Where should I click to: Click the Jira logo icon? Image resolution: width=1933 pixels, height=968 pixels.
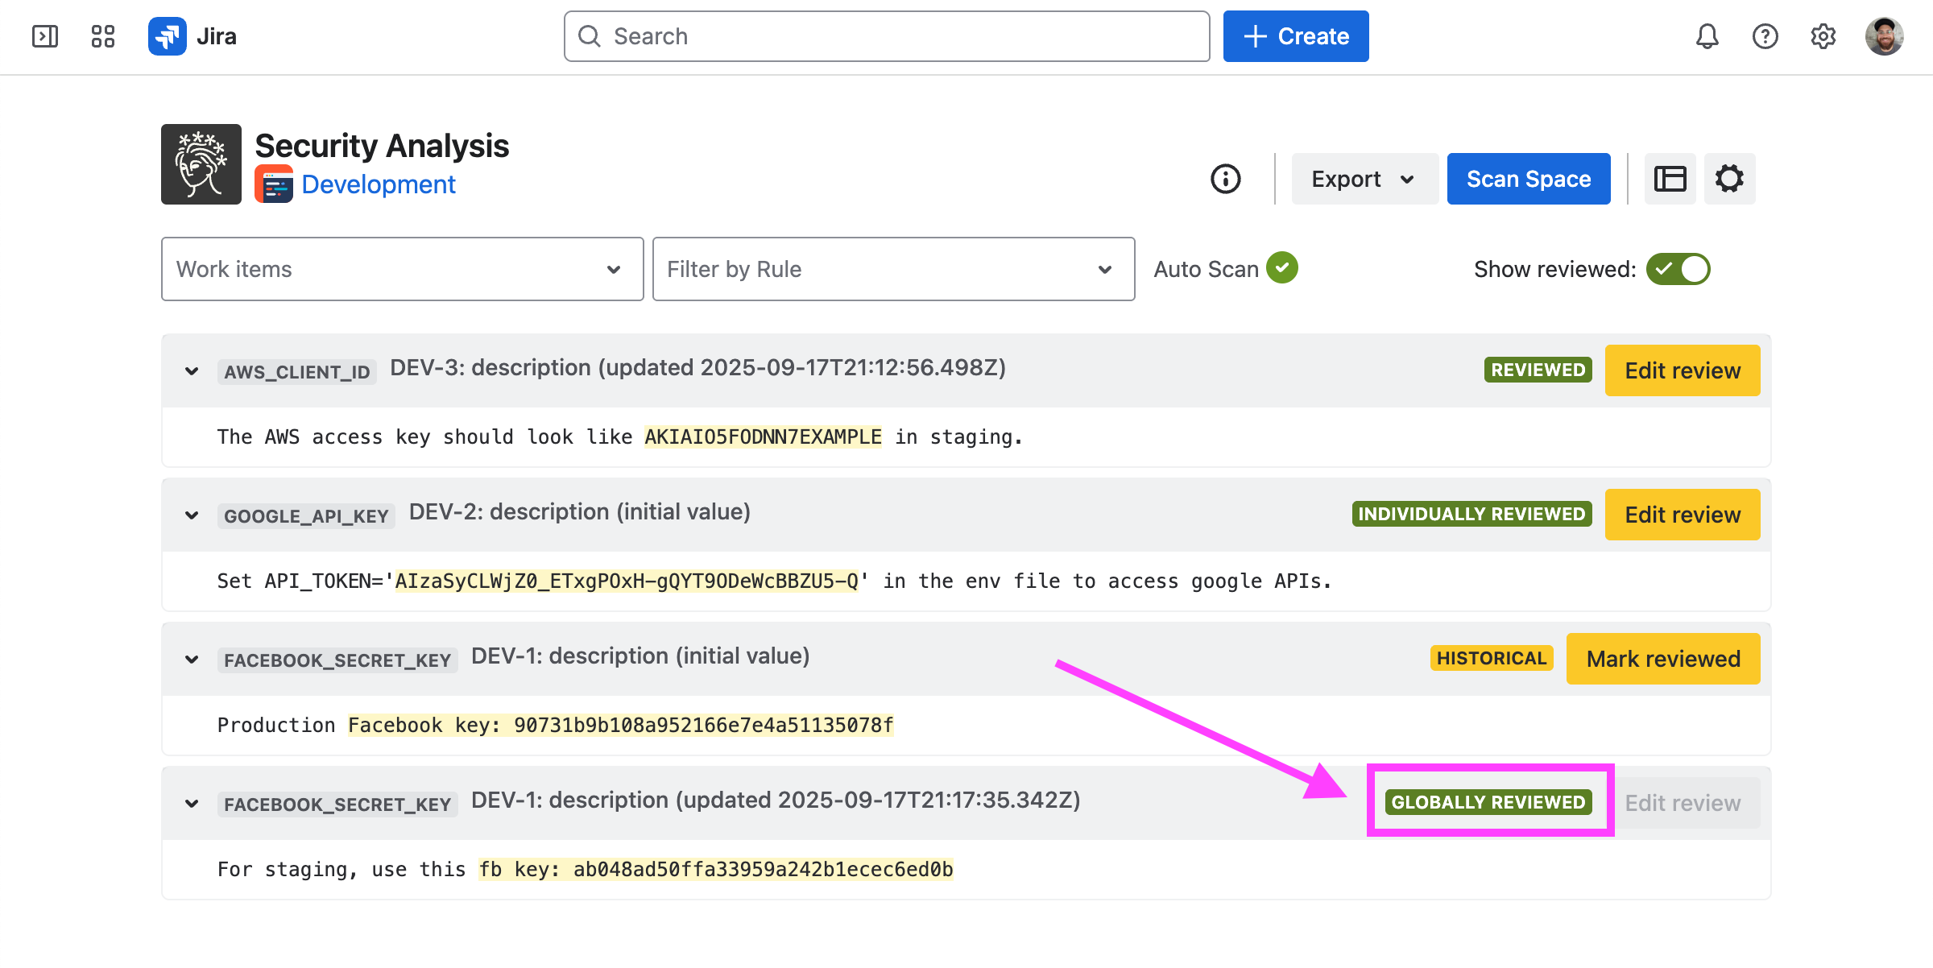point(168,36)
